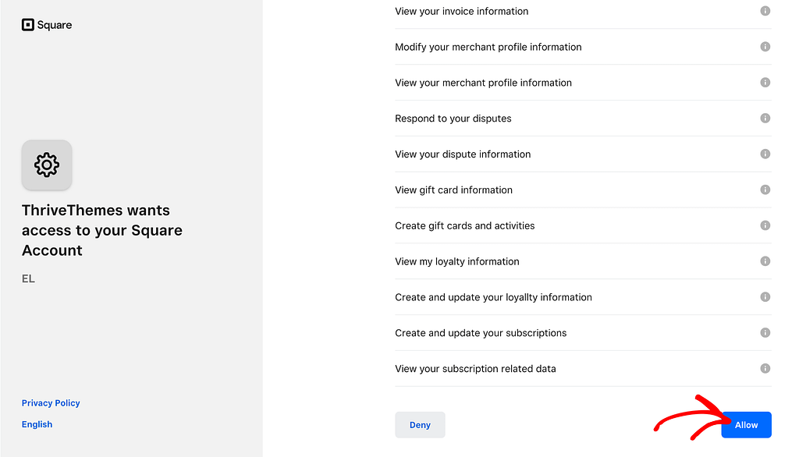Select the View gift card information permission text
Image resolution: width=799 pixels, height=457 pixels.
click(x=453, y=190)
